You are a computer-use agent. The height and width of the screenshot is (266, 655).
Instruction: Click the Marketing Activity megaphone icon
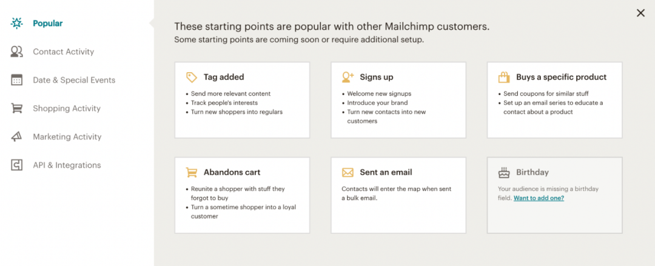pos(17,137)
